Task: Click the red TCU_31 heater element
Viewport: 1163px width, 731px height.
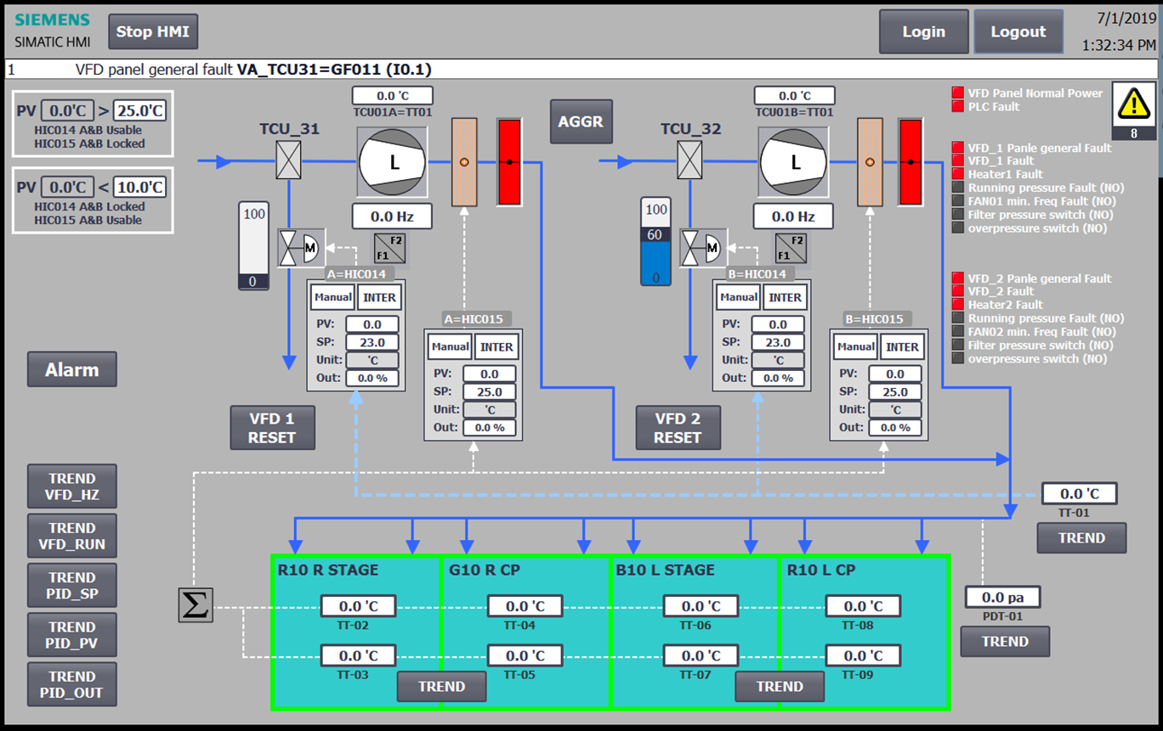Action: (x=509, y=161)
